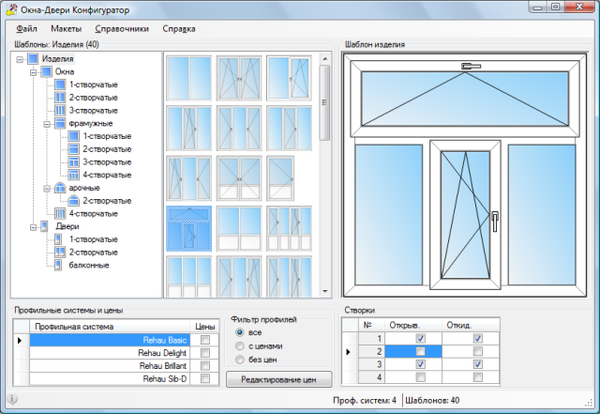This screenshot has width=600, height=414.
Task: Open the Файл menu
Action: click(x=26, y=29)
